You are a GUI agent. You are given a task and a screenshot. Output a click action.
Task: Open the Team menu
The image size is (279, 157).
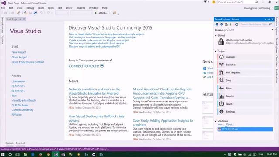tap(41, 8)
